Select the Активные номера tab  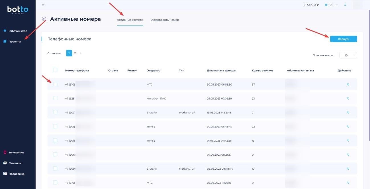pos(130,20)
